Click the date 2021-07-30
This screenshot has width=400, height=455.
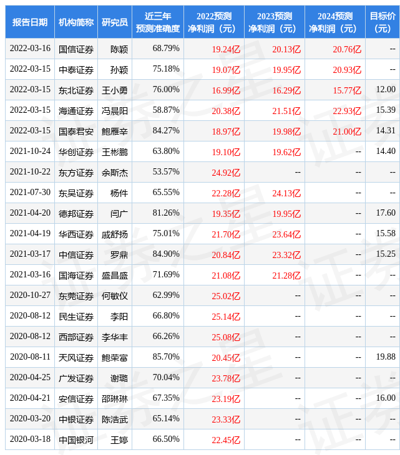click(x=30, y=193)
